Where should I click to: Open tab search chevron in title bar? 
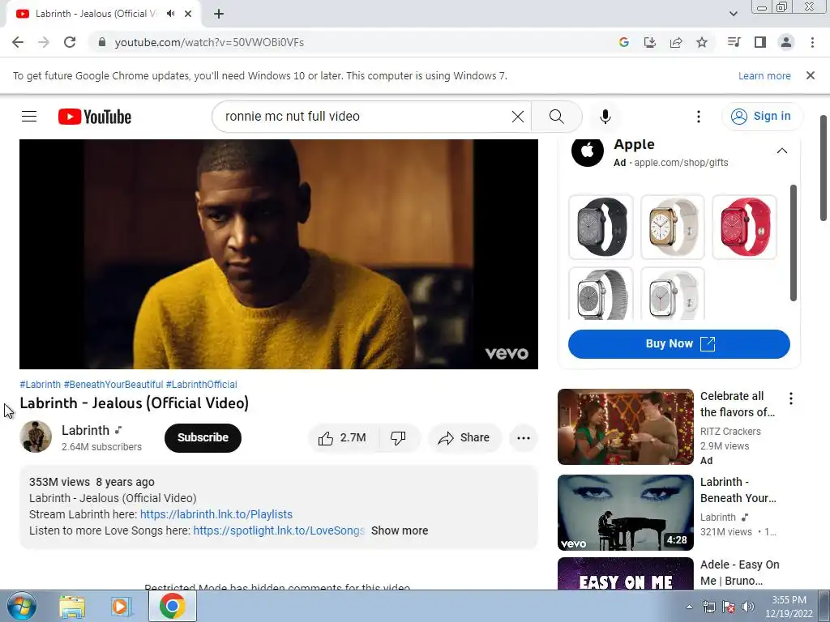(733, 14)
